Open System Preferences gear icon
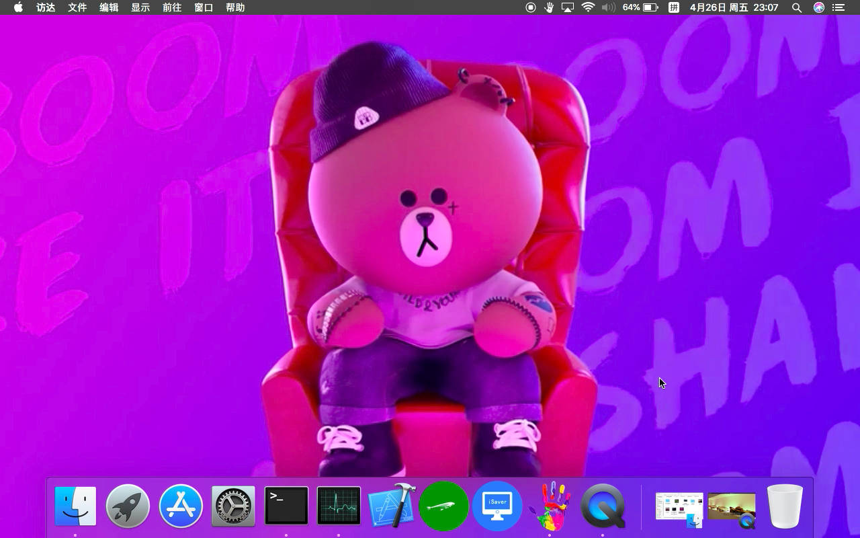The width and height of the screenshot is (860, 538). point(233,506)
